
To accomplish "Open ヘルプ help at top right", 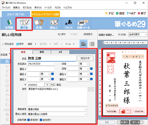I will (131, 13).
